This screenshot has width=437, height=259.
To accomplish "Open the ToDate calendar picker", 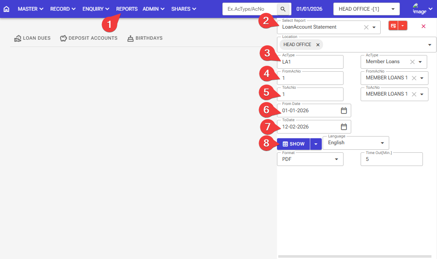I will (344, 127).
